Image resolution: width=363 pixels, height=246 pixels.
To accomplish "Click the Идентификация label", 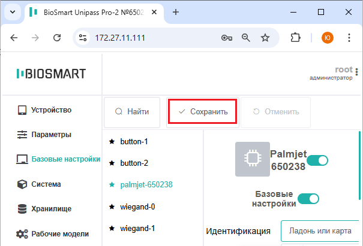I will coord(238,231).
